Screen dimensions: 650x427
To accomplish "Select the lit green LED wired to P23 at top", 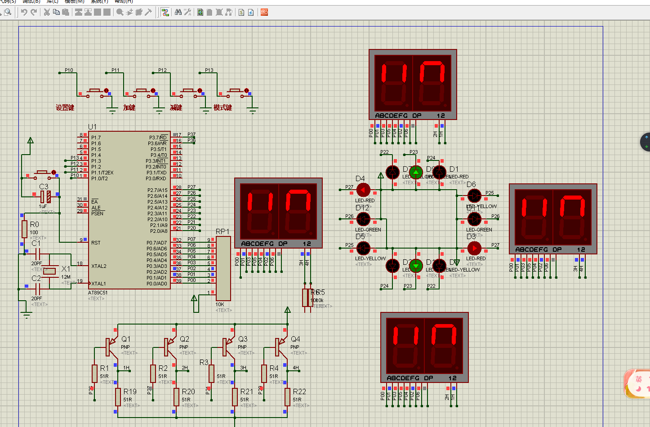I will click(x=416, y=172).
